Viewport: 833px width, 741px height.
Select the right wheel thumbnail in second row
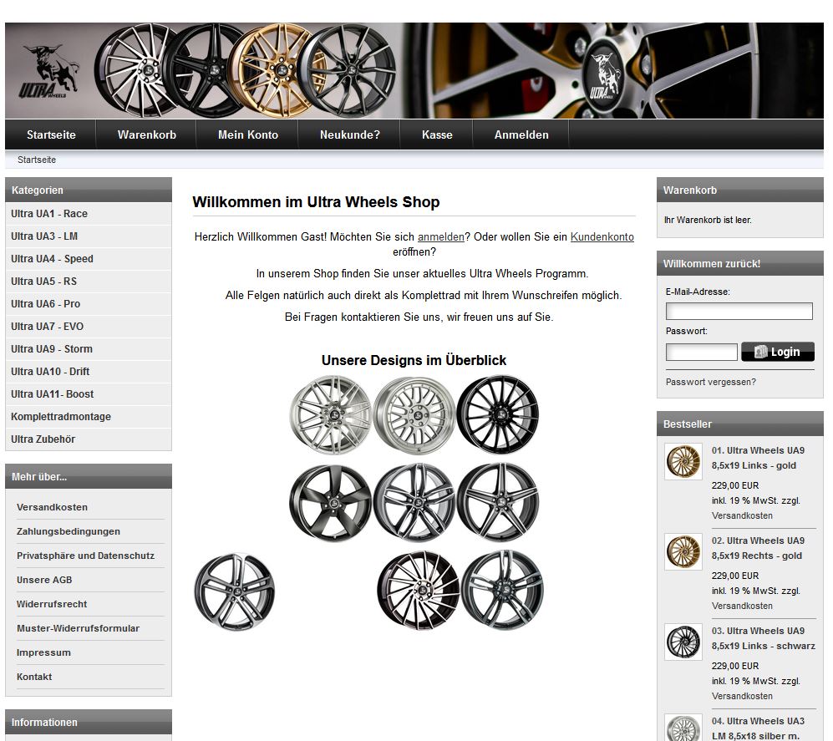(x=498, y=503)
